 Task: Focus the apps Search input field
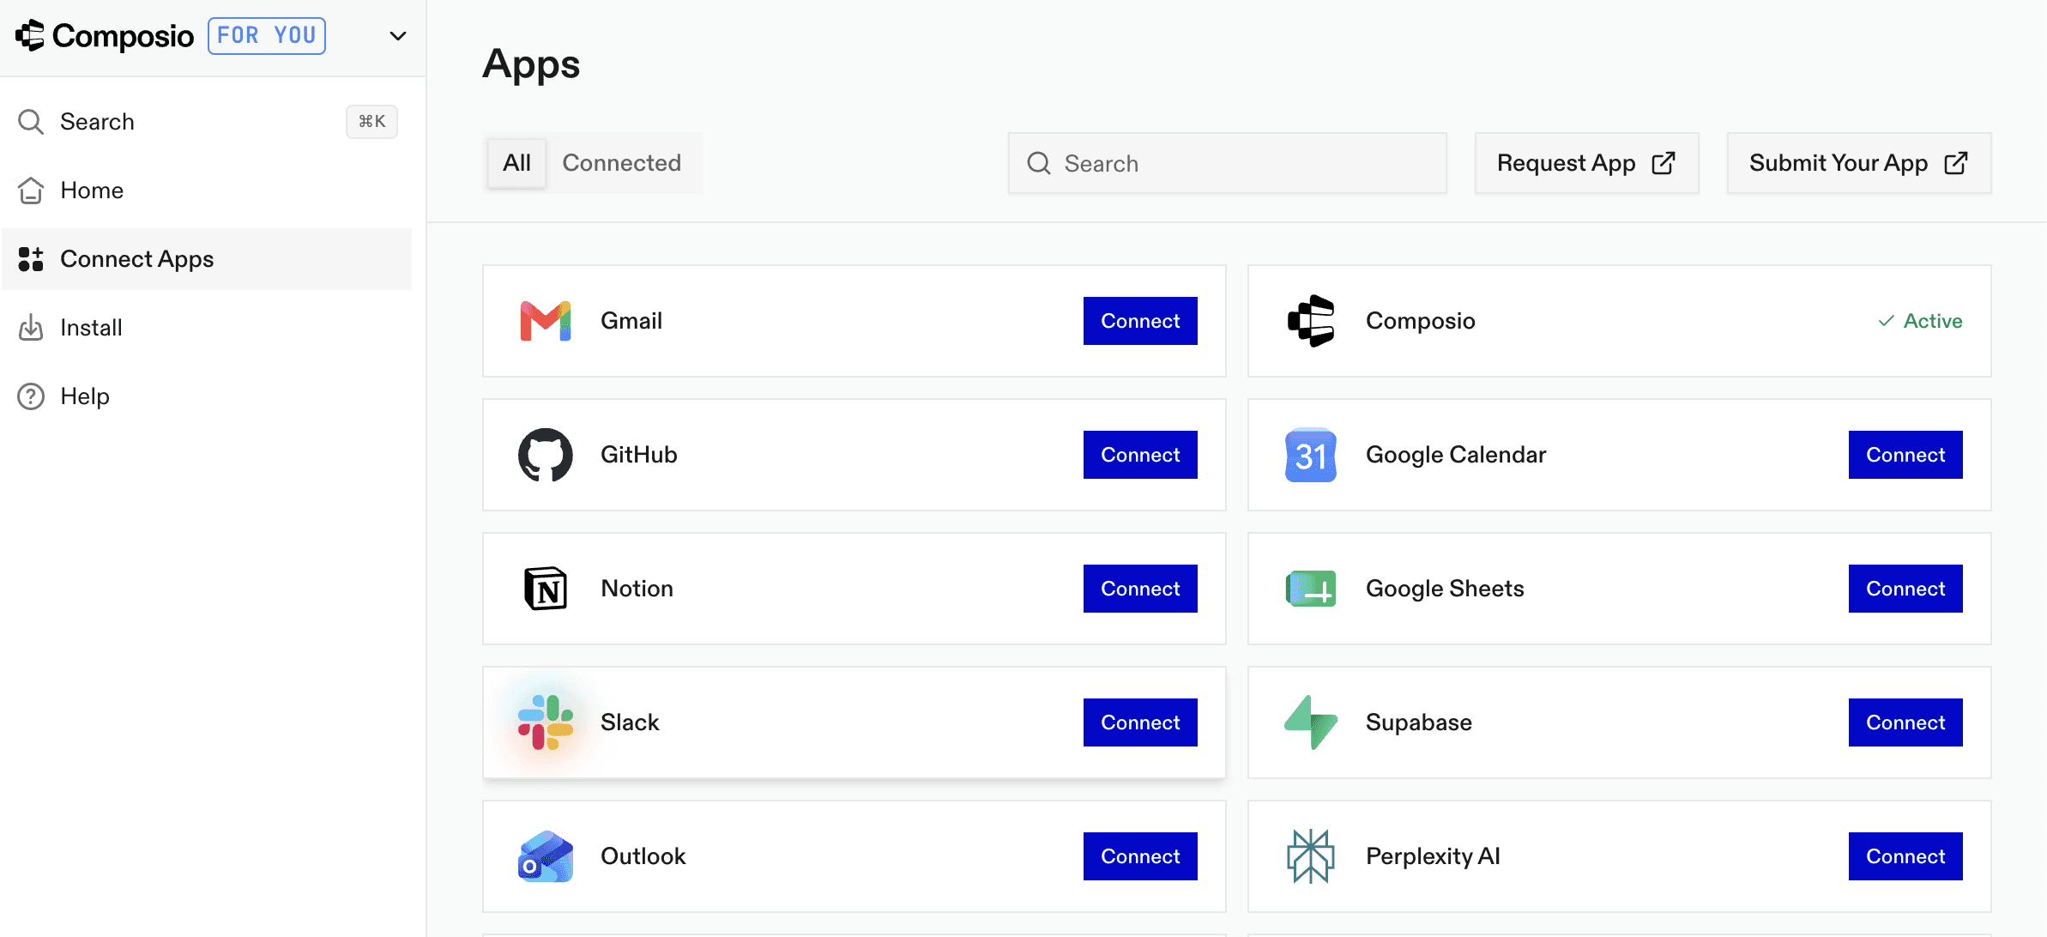(1228, 163)
